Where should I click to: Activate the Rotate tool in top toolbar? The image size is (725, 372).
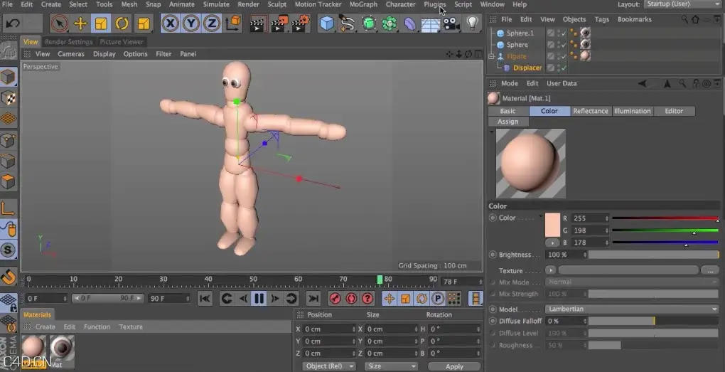122,23
